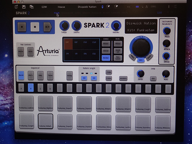Toggle the pad Mute button
This screenshot has width=192, height=144.
(x=21, y=52)
